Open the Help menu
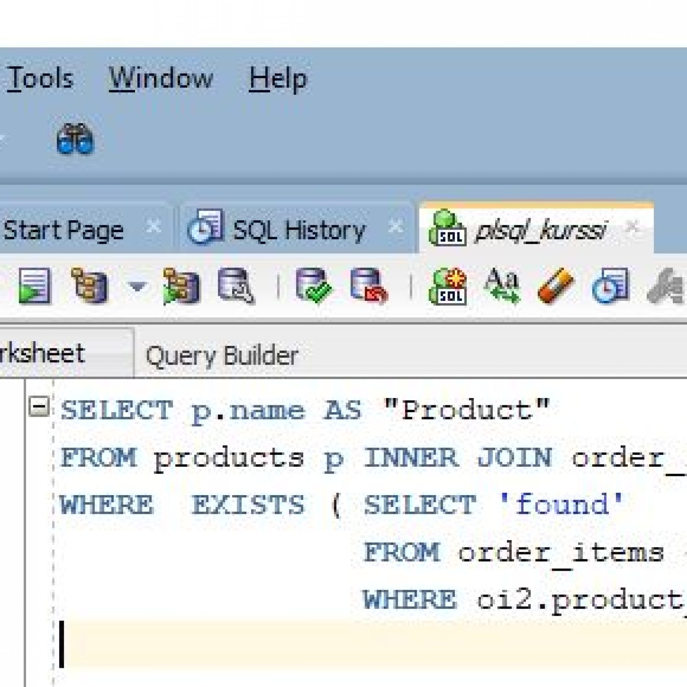Screen dimensions: 687x687 pos(278,79)
